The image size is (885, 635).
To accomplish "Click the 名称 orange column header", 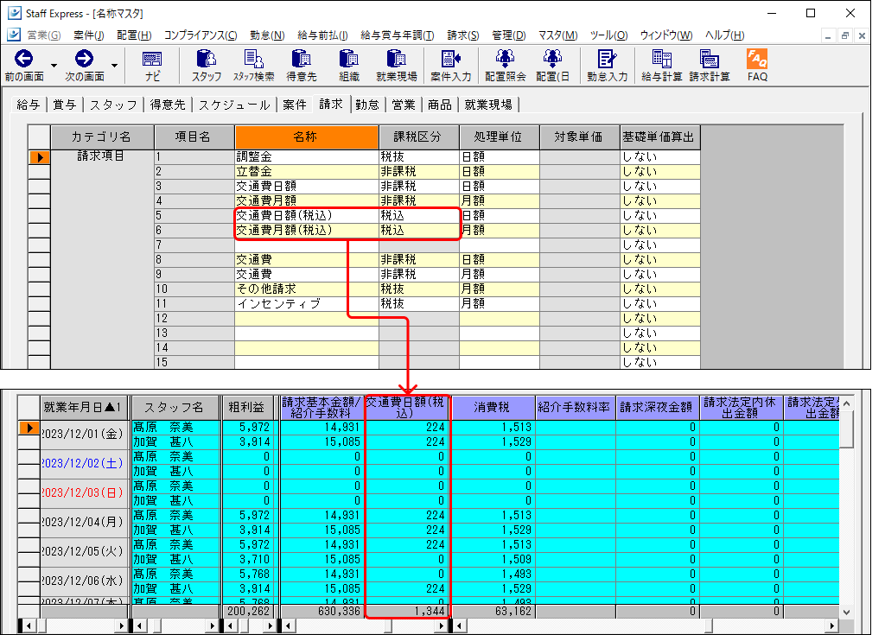I will (306, 137).
